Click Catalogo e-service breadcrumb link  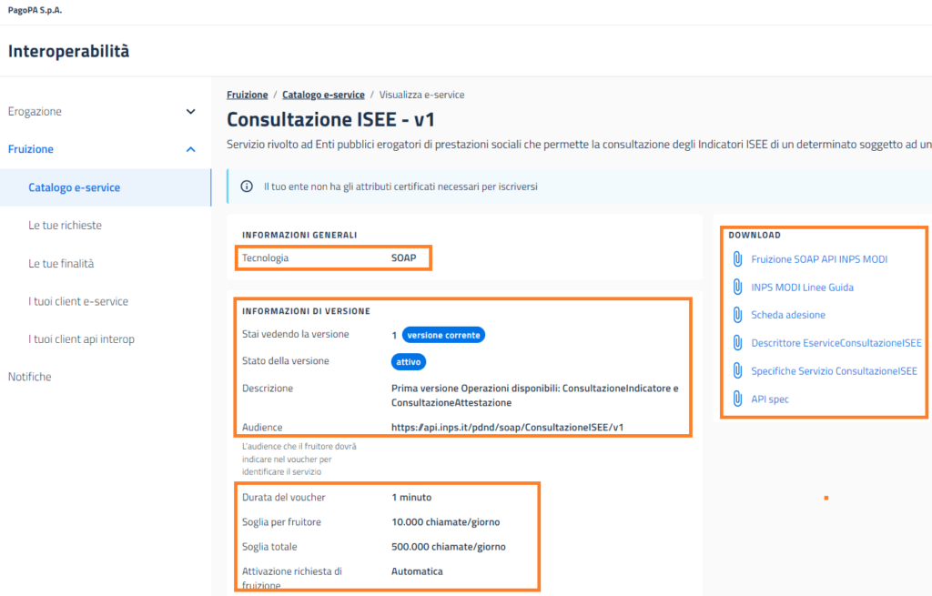coord(323,95)
